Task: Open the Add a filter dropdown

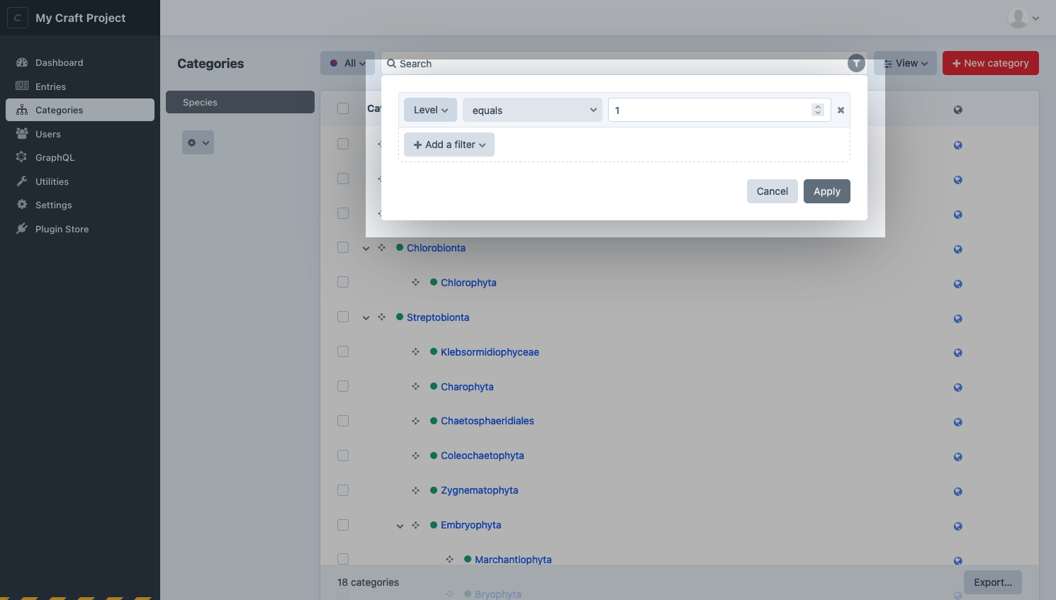Action: click(449, 145)
